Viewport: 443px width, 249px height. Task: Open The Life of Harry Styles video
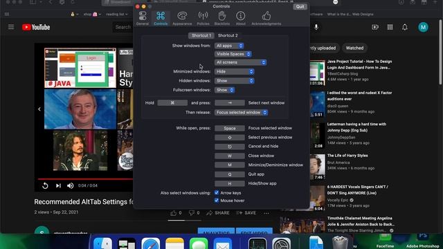click(x=347, y=156)
